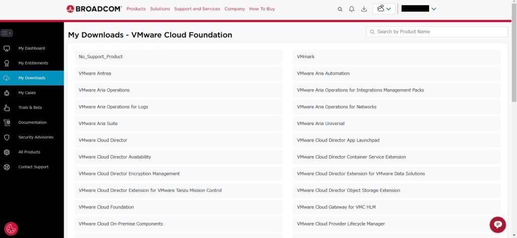Viewport: 517px width, 238px height.
Task: Open VMware Cloud Director App Launchpad
Action: click(x=397, y=140)
